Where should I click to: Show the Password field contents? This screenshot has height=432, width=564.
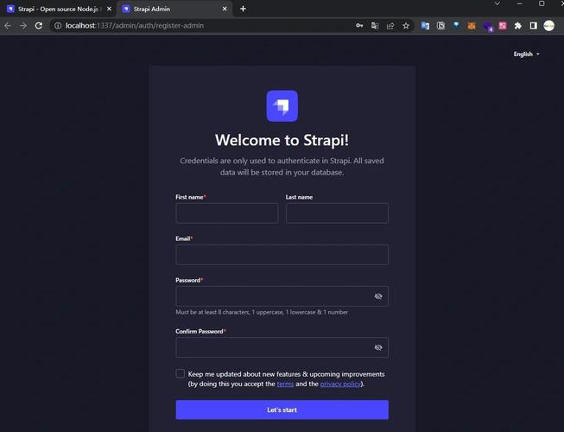(x=378, y=296)
